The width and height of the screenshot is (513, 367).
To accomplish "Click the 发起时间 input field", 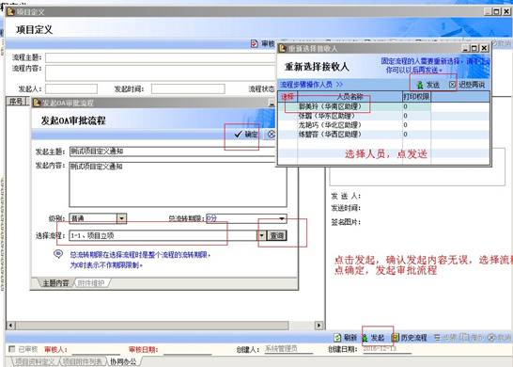I will [188, 88].
